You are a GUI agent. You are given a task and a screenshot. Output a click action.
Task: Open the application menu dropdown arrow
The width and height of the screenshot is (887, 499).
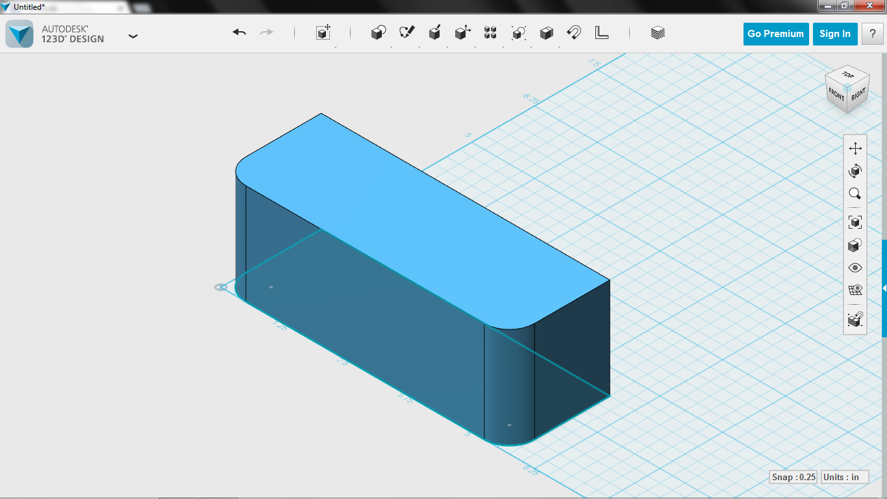click(133, 36)
